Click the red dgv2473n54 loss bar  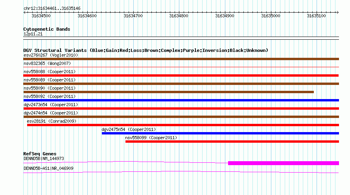point(181,109)
